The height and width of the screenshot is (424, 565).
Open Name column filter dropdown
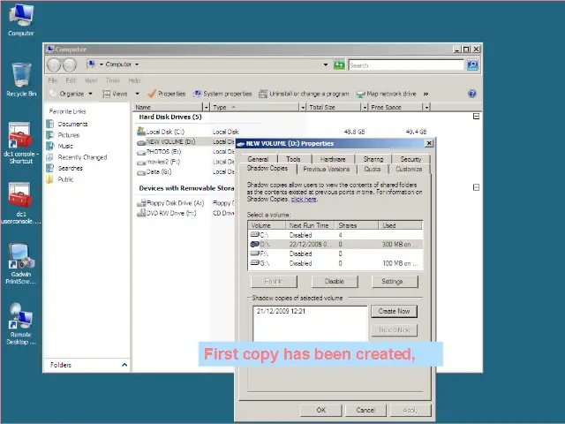click(206, 107)
